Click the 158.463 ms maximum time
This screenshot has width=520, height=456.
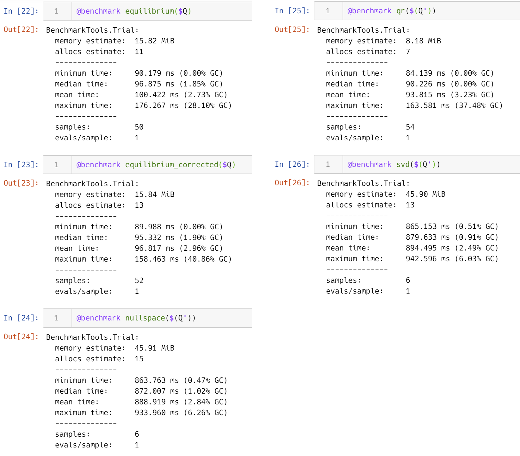(157, 259)
